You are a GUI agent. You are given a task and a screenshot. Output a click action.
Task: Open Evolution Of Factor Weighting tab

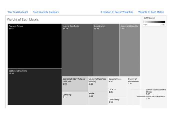(117, 12)
